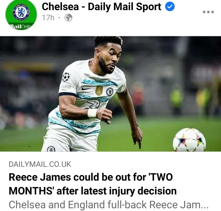The image size is (221, 211).
Task: Open the Reece James article photo
Action: (110, 94)
